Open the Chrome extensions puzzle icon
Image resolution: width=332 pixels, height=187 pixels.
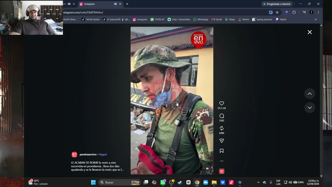294,12
